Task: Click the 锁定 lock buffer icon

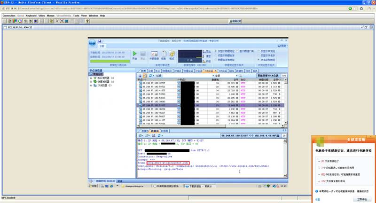Action: pyautogui.click(x=204, y=62)
